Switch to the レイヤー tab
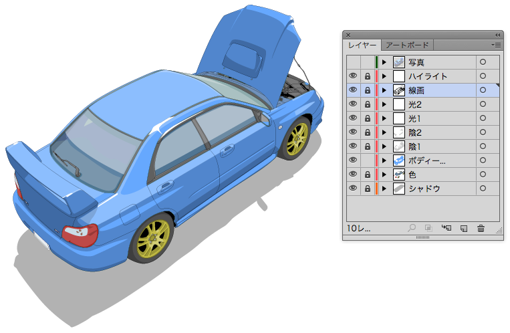Image resolution: width=510 pixels, height=333 pixels. click(362, 45)
